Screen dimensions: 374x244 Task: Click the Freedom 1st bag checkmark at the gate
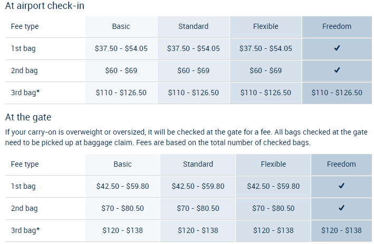point(341,186)
